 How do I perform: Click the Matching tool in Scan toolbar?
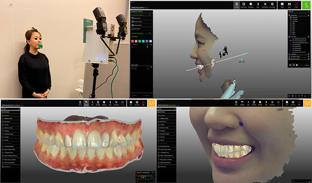click(252, 5)
